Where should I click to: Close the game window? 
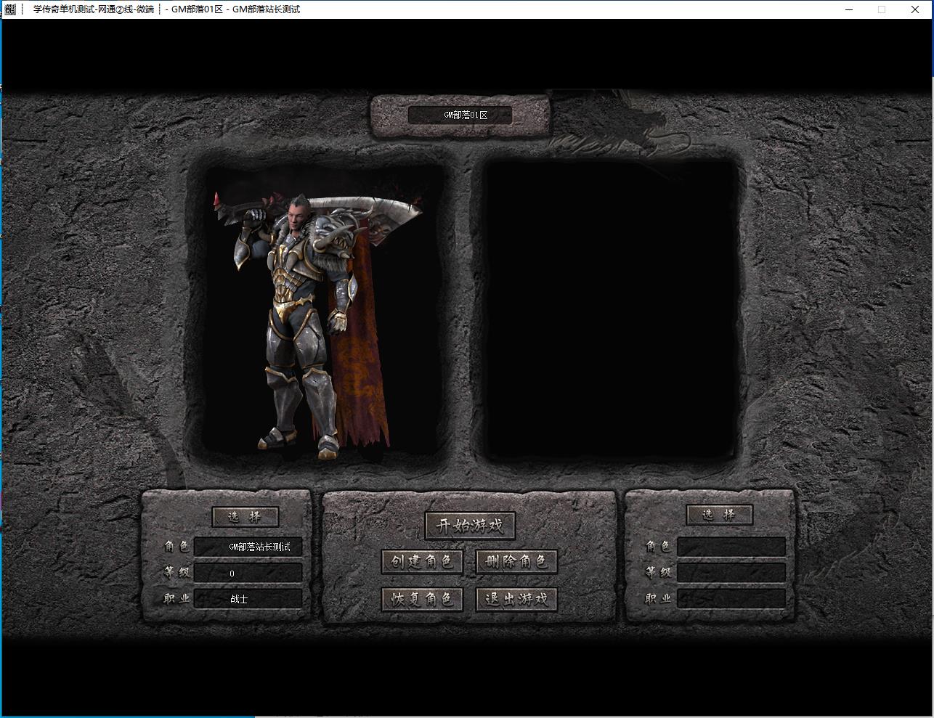[x=915, y=9]
